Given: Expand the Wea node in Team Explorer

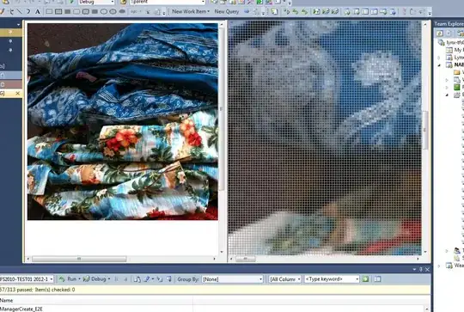Looking at the screenshot, I should (439, 266).
